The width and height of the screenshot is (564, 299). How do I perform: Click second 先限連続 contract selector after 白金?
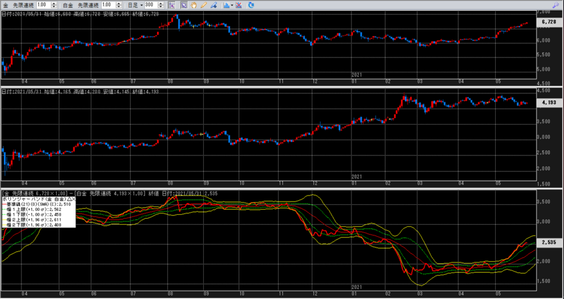point(88,4)
